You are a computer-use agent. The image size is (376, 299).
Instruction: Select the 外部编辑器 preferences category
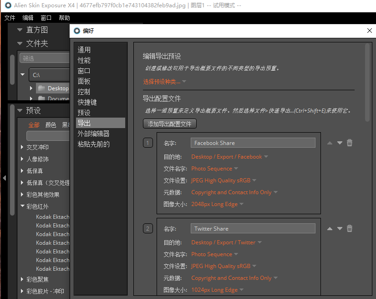click(x=93, y=134)
